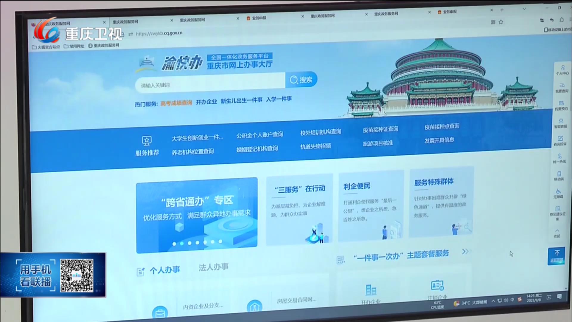Click the back-to-top arrow button
Screen dimensions: 572x322
click(557, 256)
